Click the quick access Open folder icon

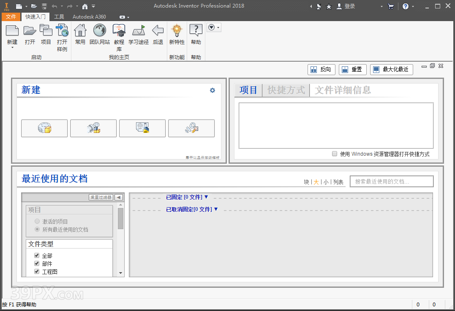tap(34, 6)
